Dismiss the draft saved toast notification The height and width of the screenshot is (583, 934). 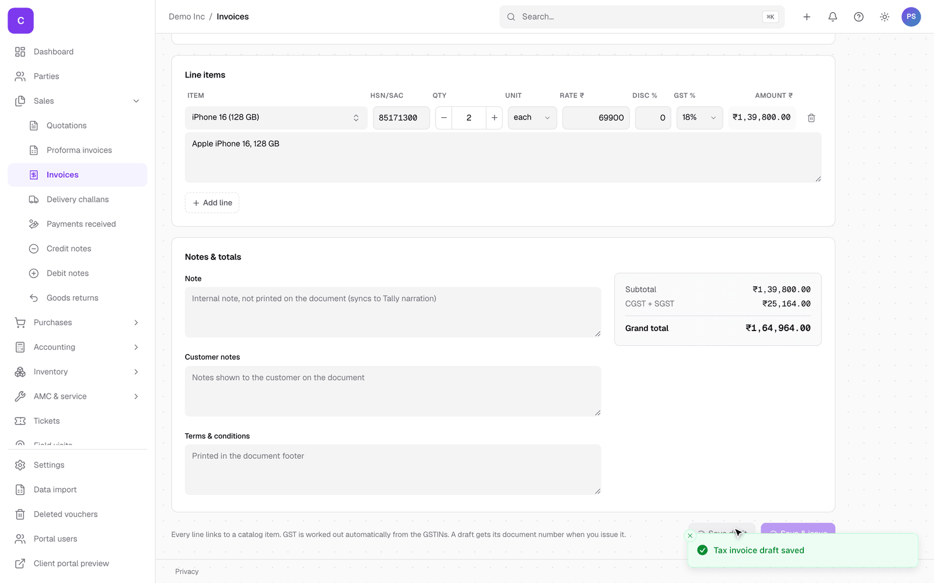click(x=690, y=536)
